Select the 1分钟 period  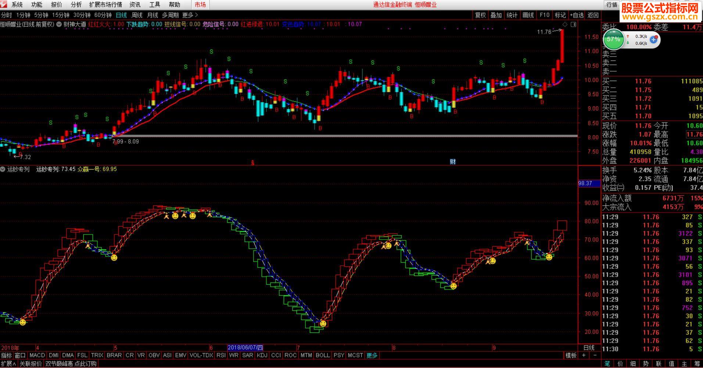click(x=23, y=15)
